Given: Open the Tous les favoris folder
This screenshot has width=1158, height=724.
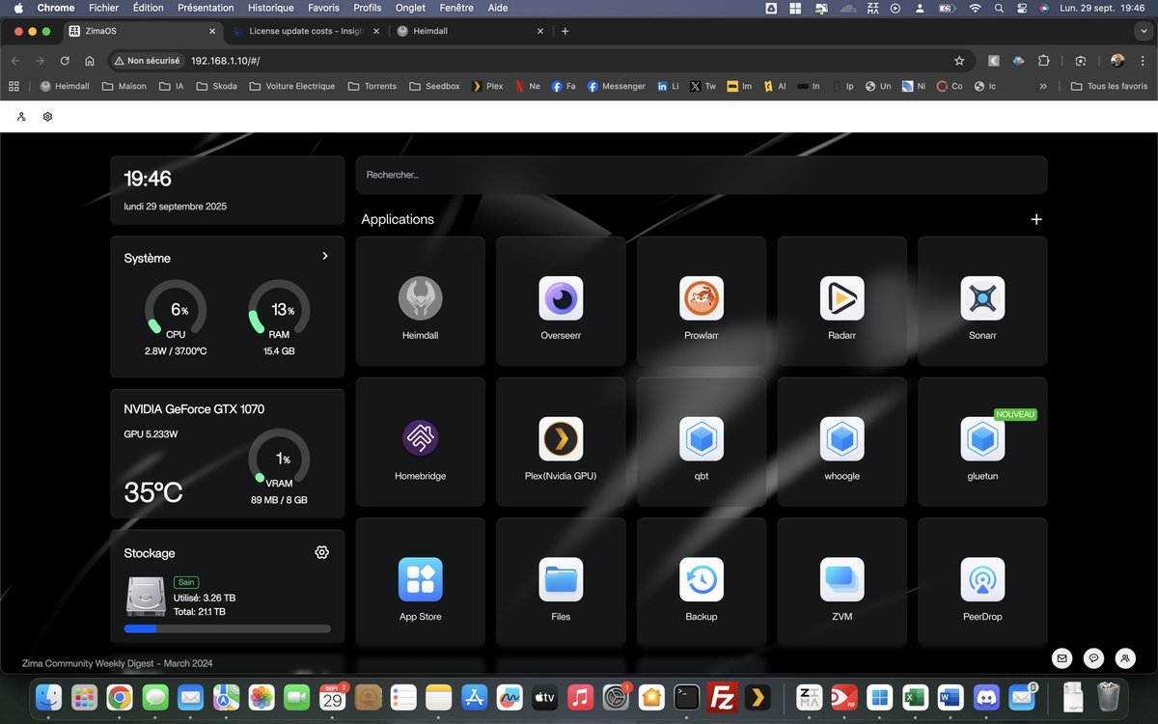Looking at the screenshot, I should [x=1110, y=86].
